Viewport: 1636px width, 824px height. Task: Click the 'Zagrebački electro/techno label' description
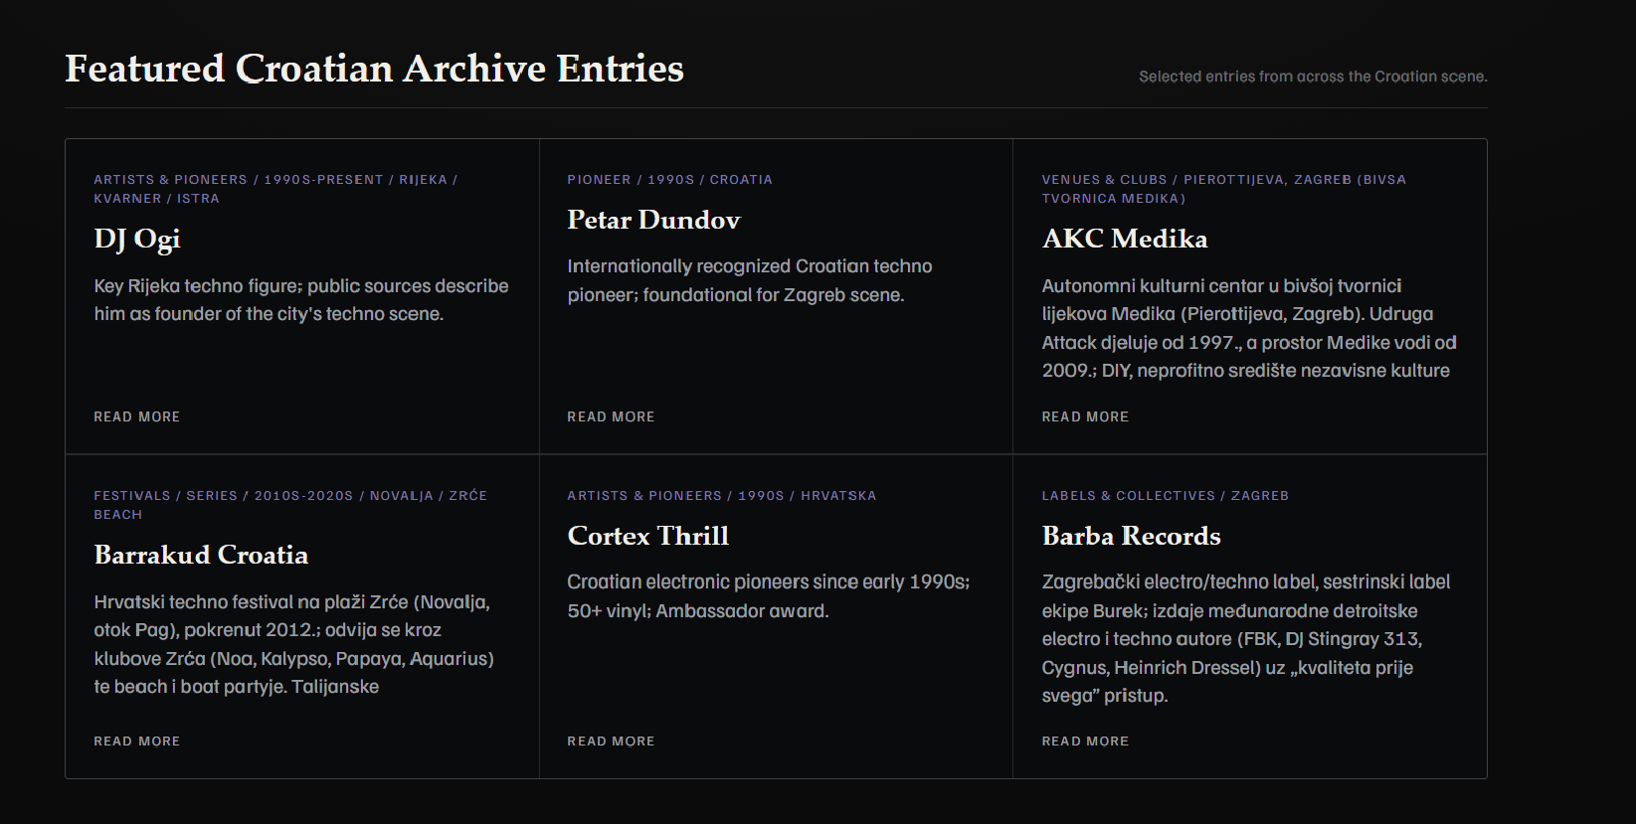[1246, 638]
